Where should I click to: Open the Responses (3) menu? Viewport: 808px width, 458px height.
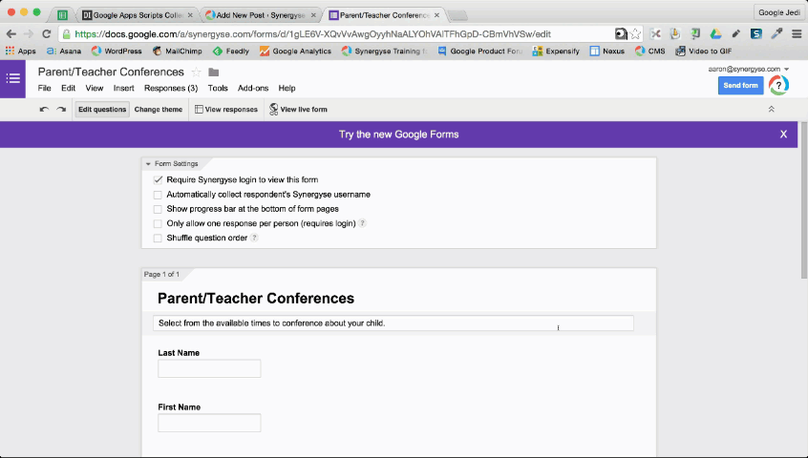click(171, 89)
